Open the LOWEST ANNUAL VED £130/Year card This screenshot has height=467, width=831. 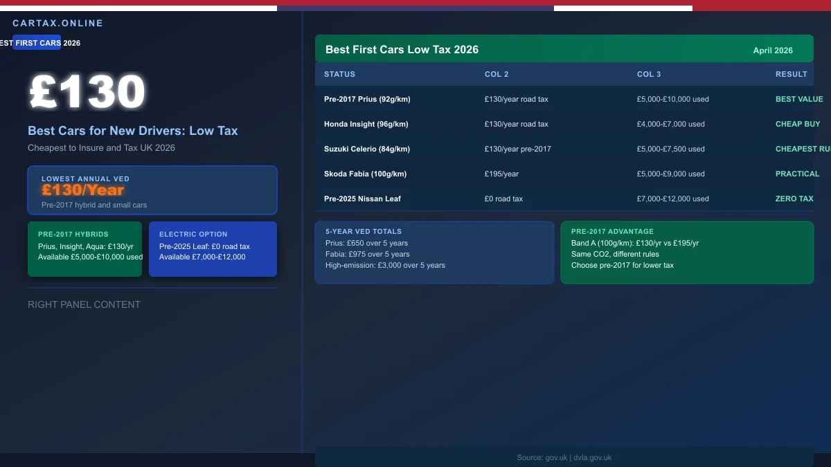pyautogui.click(x=152, y=190)
